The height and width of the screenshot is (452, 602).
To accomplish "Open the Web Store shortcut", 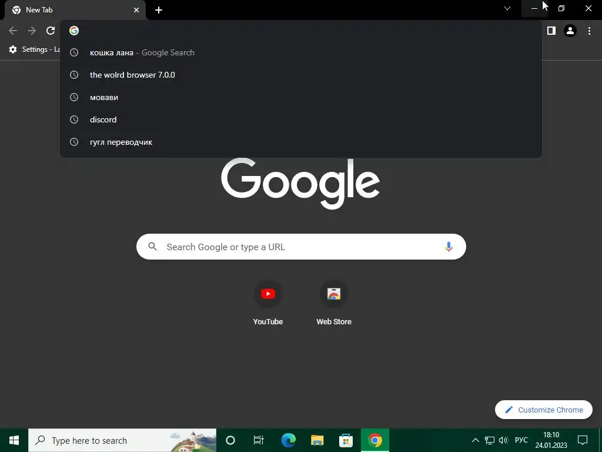I will (x=334, y=303).
